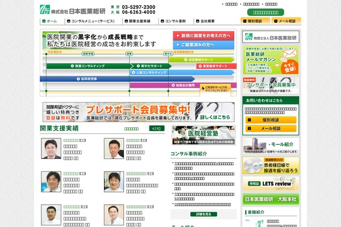Select the 黒字化サポート bar
The width and height of the screenshot is (341, 227).
click(x=151, y=66)
